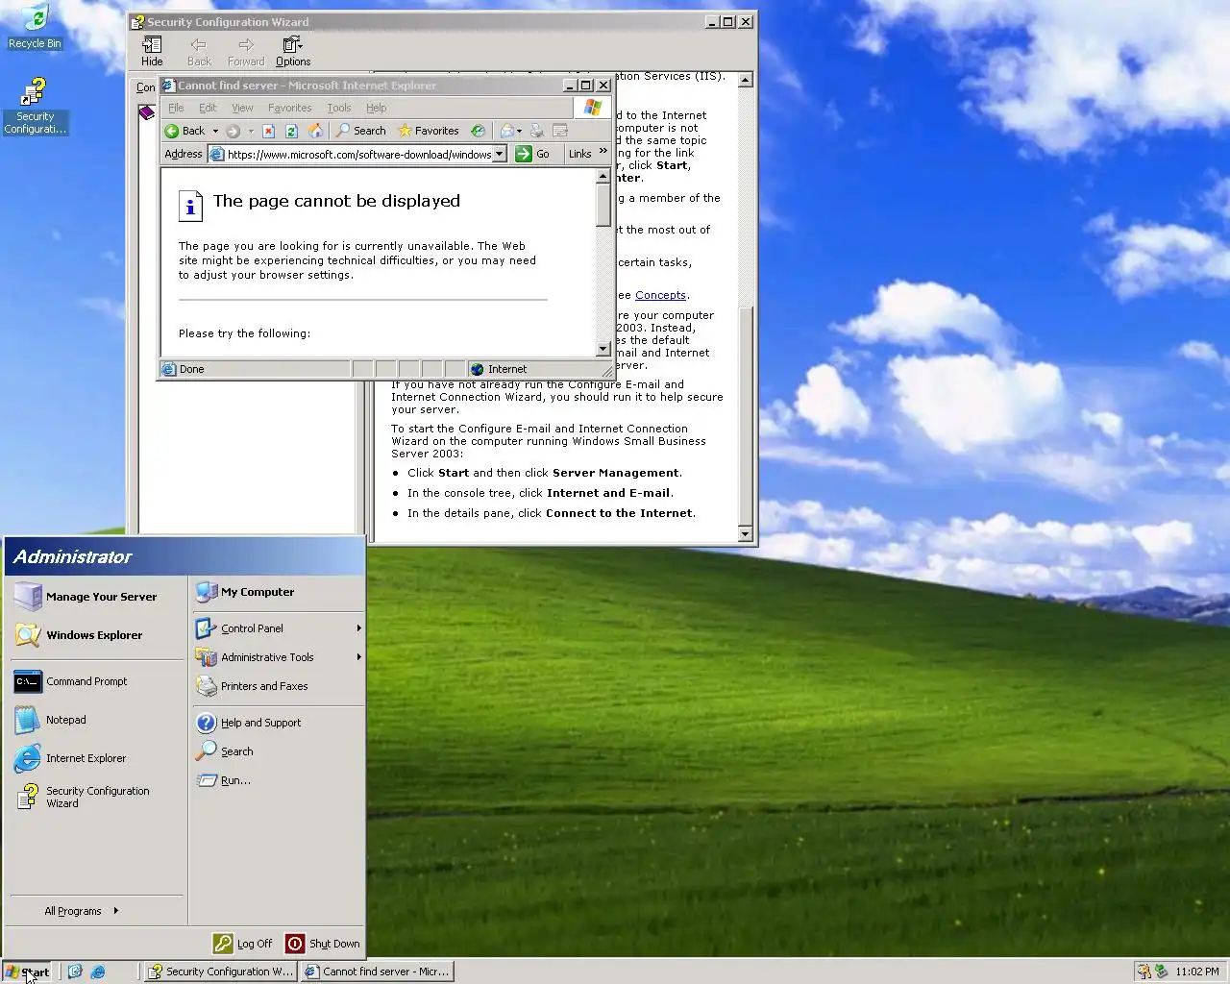Viewport: 1230px width, 984px height.
Task: Follow the Concepts link in wizard help
Action: (x=660, y=295)
